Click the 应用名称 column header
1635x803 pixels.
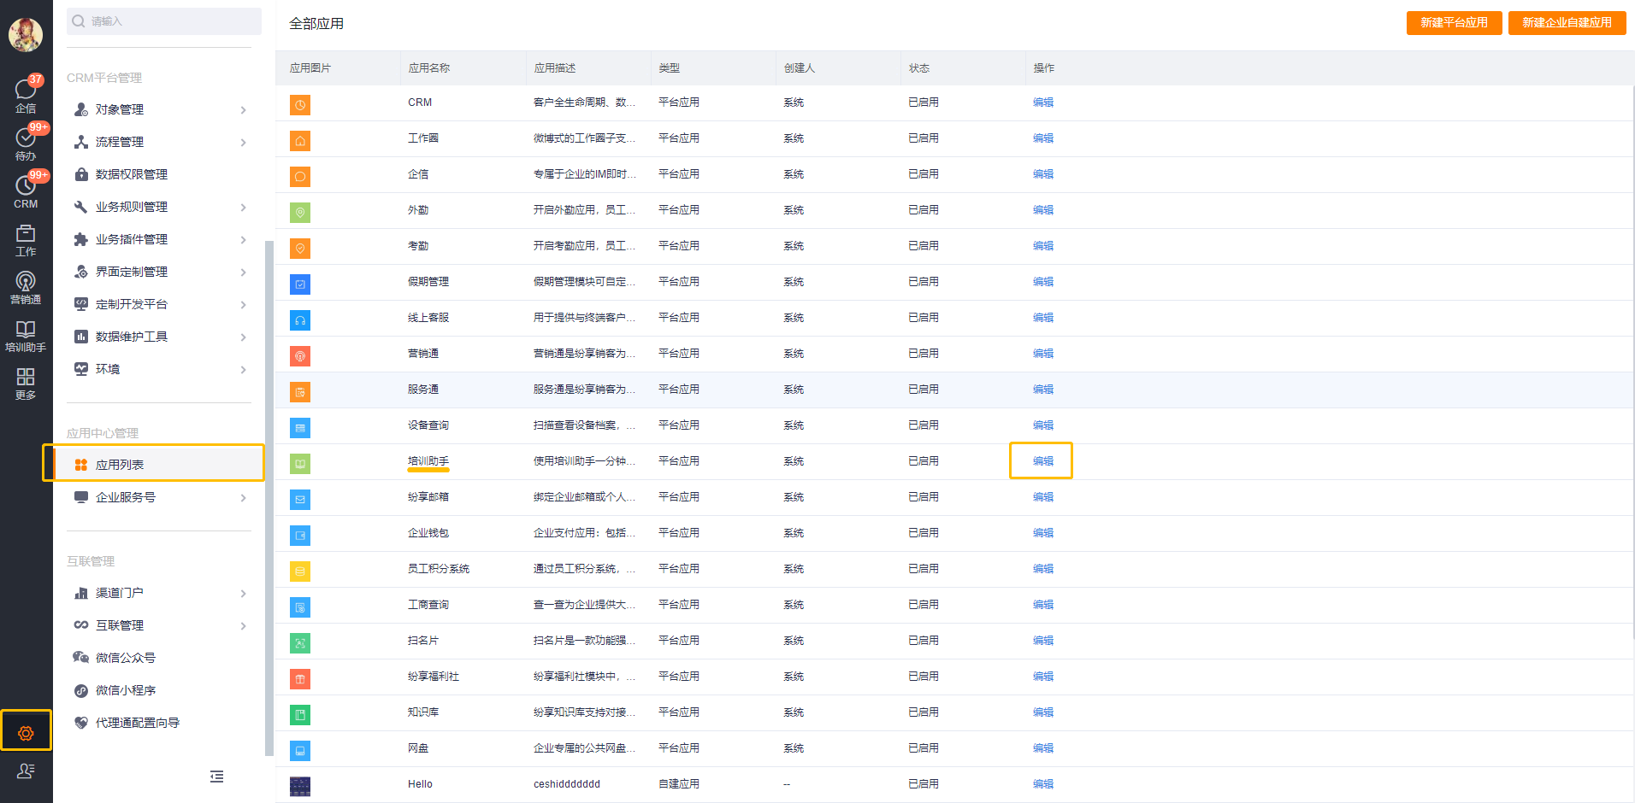[x=429, y=68]
